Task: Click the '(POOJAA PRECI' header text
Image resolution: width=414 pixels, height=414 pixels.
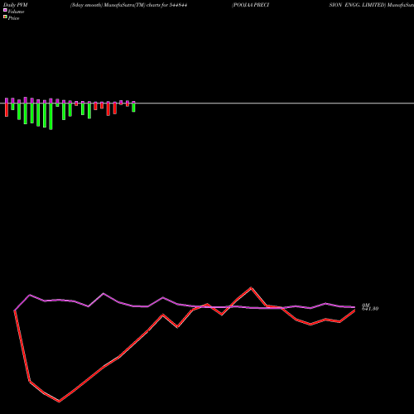Action: [251, 5]
